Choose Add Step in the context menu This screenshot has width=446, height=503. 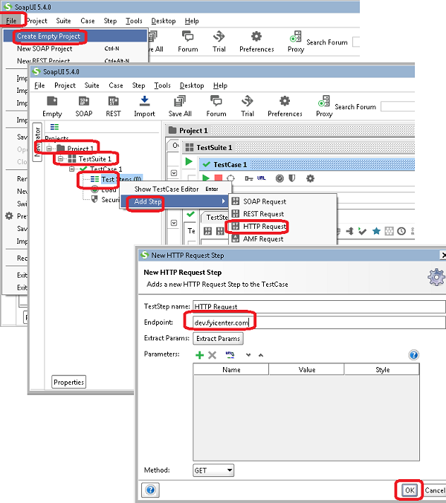tap(147, 203)
